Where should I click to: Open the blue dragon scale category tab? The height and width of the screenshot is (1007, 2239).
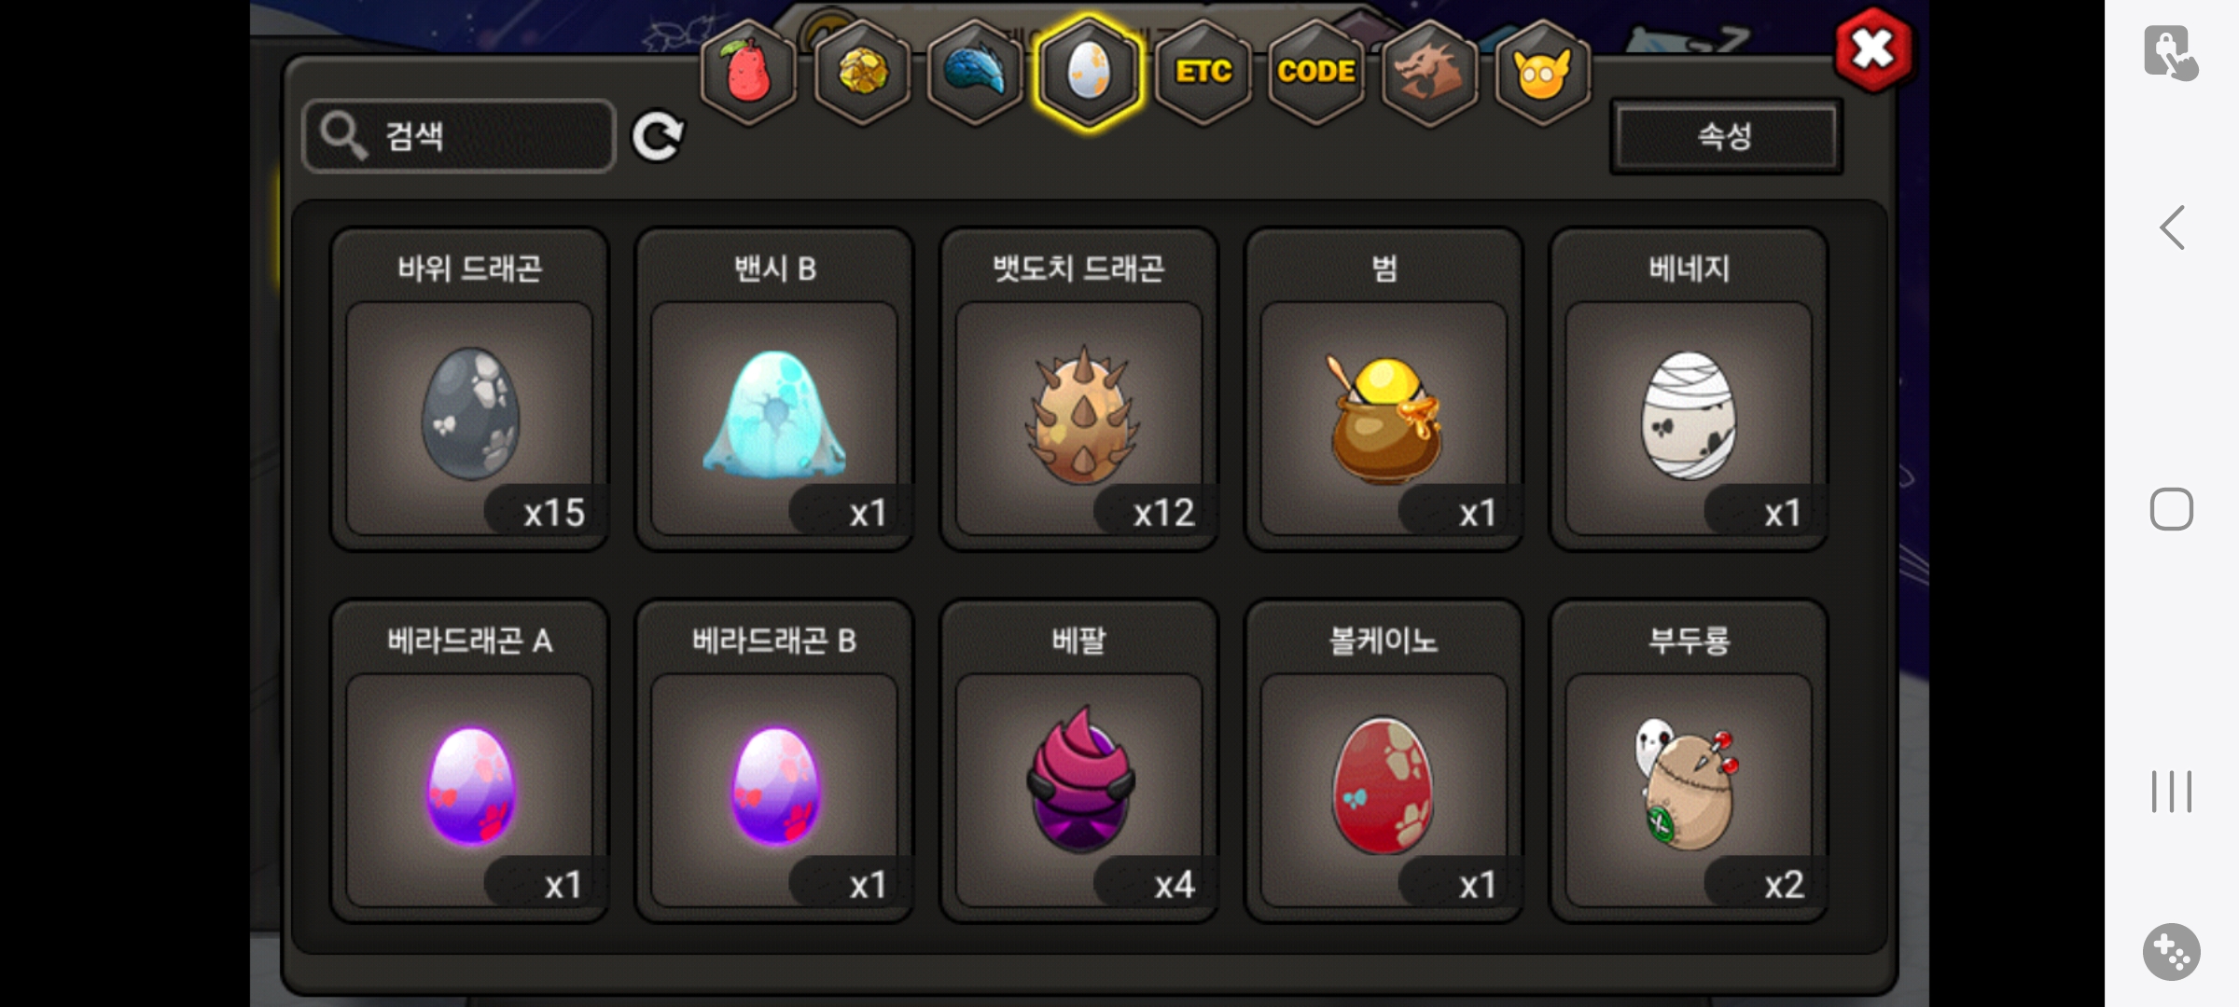[x=975, y=72]
